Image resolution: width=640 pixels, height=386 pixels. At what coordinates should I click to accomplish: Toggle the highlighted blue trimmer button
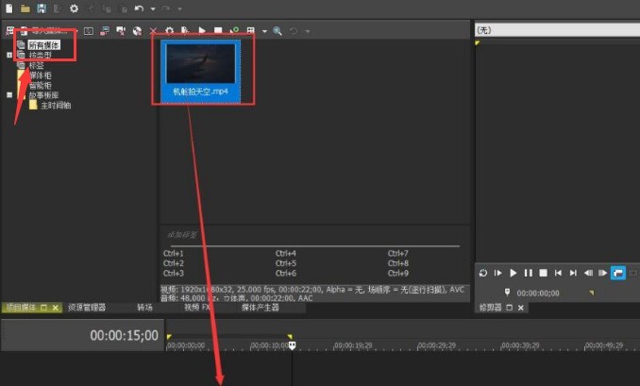[618, 273]
